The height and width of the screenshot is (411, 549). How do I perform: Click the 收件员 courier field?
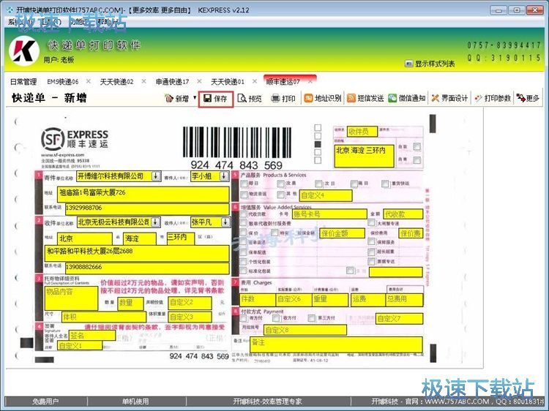(362, 132)
